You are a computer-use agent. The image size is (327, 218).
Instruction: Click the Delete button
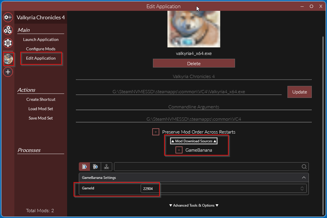194,63
